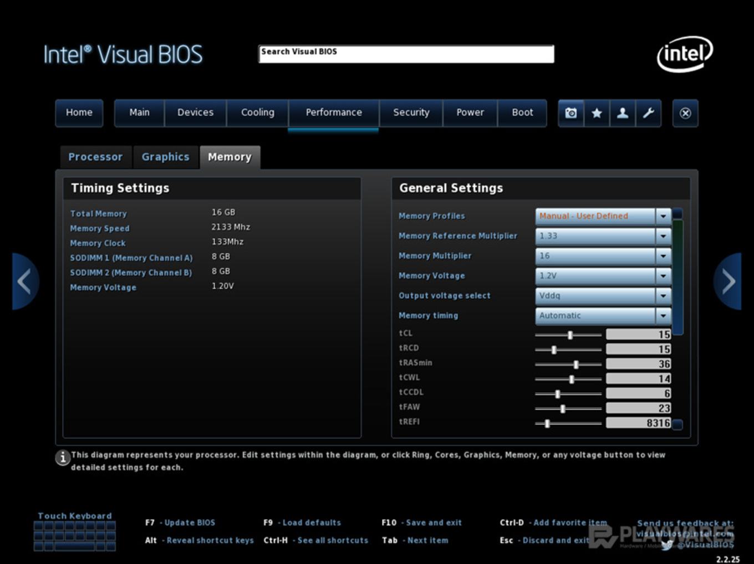Go to next page with right arrow
Viewport: 754px width, 564px height.
pos(728,281)
